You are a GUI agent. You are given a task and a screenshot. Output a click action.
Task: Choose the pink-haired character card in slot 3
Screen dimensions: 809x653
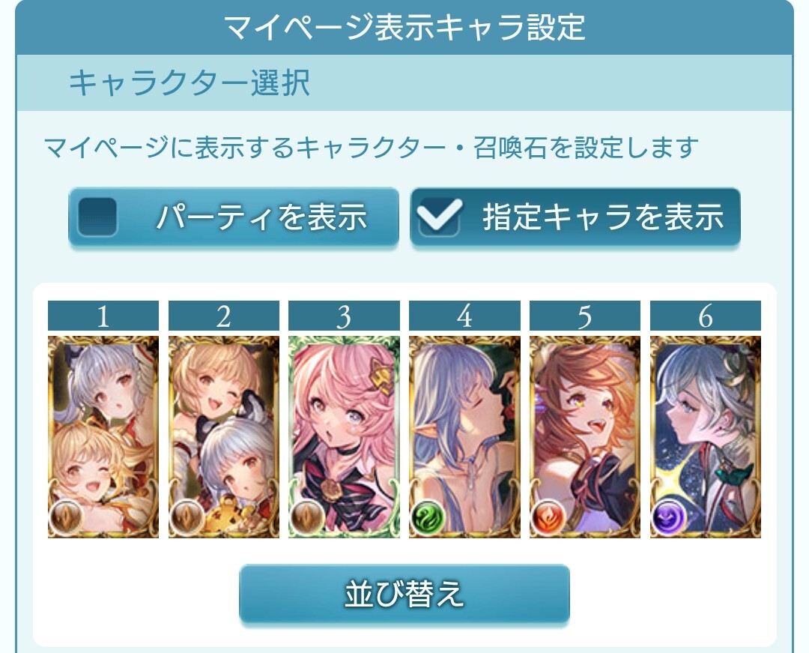pyautogui.click(x=344, y=437)
